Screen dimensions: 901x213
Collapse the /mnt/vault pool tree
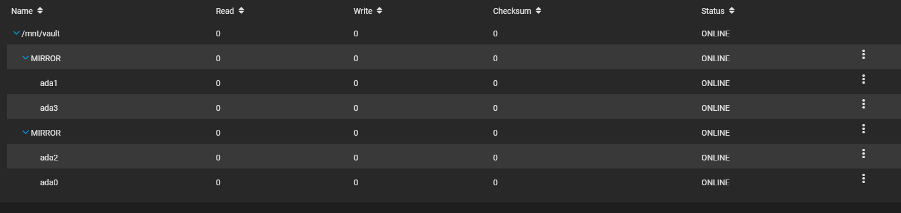pyautogui.click(x=16, y=33)
